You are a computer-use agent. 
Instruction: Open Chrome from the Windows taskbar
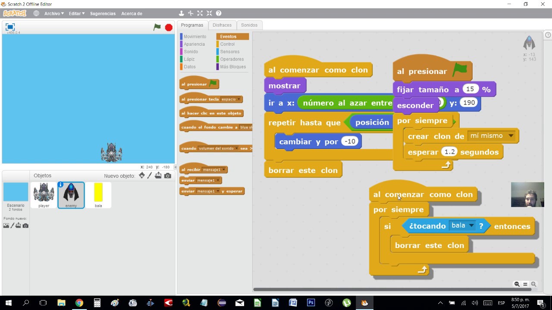79,303
